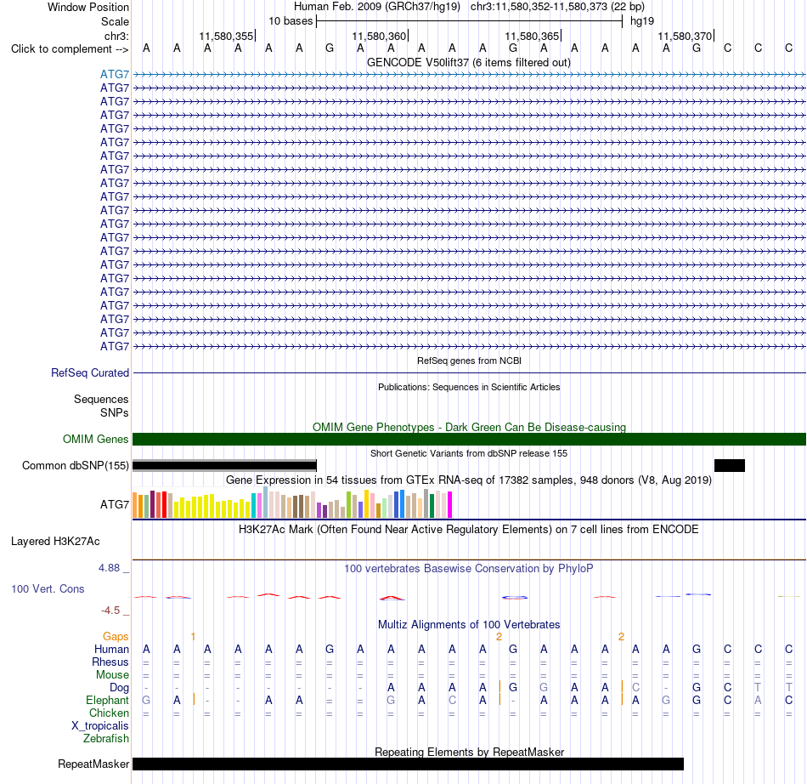Click the orange '1' gap marker
The height and width of the screenshot is (784, 807).
tap(193, 637)
